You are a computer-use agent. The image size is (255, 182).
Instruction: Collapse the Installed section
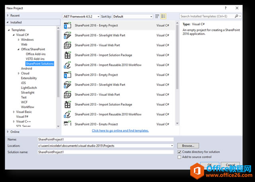8,22
